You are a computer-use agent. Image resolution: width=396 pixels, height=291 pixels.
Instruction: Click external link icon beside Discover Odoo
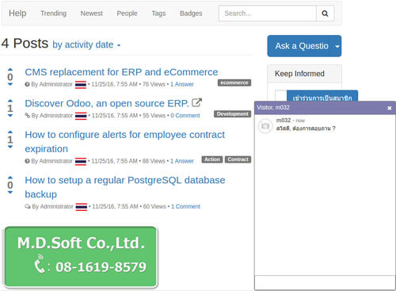(x=196, y=102)
